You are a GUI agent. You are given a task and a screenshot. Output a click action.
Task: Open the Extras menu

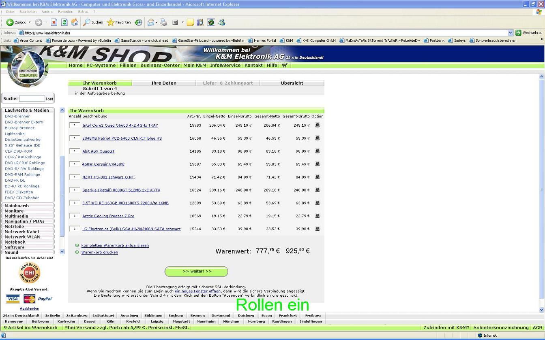[83, 12]
